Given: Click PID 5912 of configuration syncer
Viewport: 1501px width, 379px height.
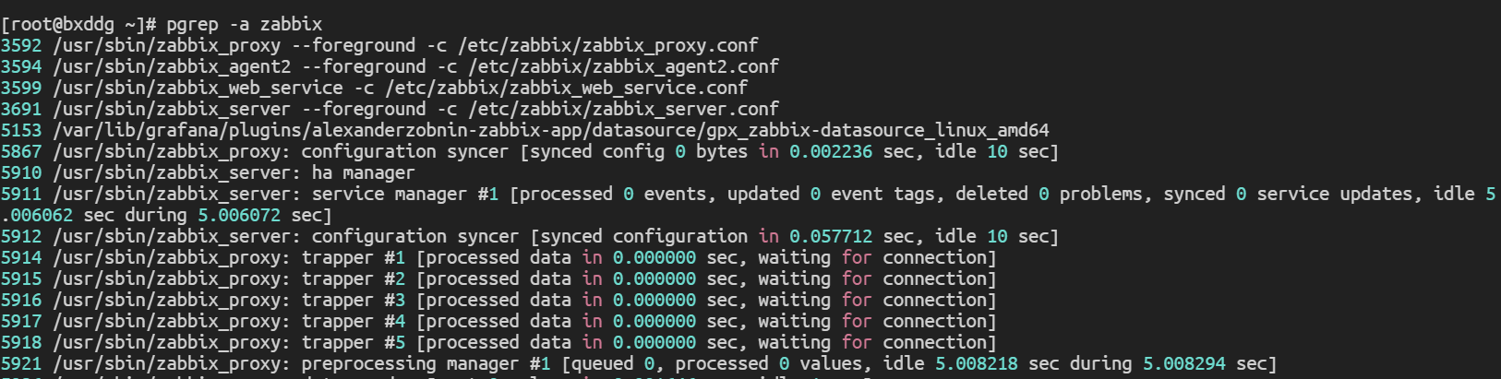Looking at the screenshot, I should [x=21, y=236].
